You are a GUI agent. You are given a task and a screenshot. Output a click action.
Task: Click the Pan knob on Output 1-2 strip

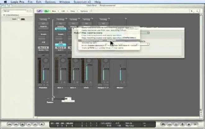106,60
